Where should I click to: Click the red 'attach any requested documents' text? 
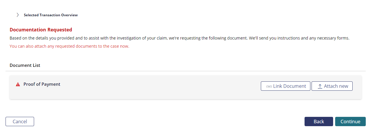tap(69, 46)
